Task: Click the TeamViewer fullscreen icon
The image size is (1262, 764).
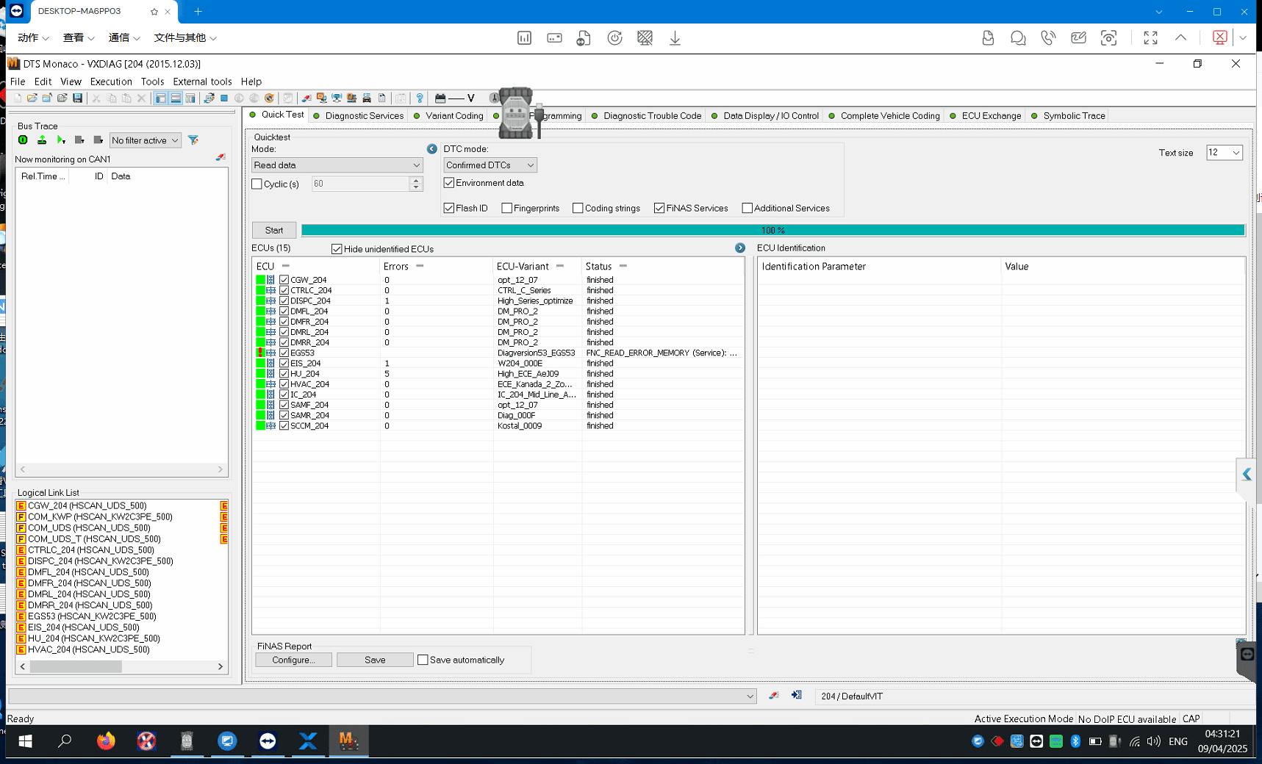Action: (1150, 38)
